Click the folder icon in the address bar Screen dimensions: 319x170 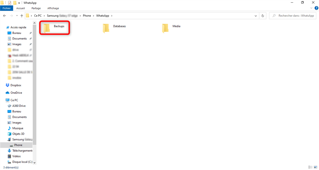click(x=27, y=16)
